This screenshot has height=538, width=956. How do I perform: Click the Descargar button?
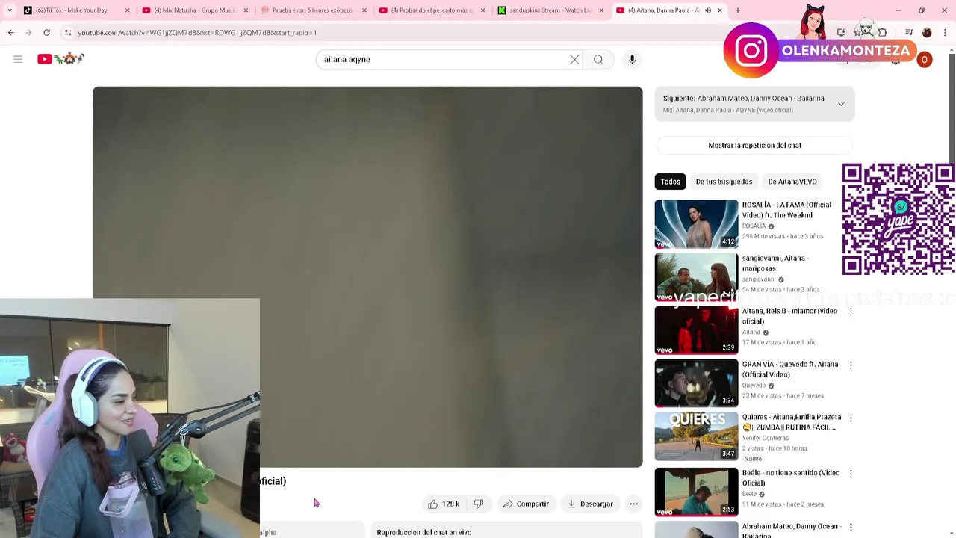[590, 504]
